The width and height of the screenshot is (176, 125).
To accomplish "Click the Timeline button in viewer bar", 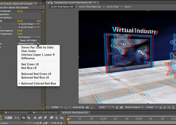I will coord(169,107).
